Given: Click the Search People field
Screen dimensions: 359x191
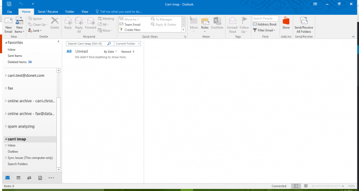Looking at the screenshot, I should tap(265, 18).
